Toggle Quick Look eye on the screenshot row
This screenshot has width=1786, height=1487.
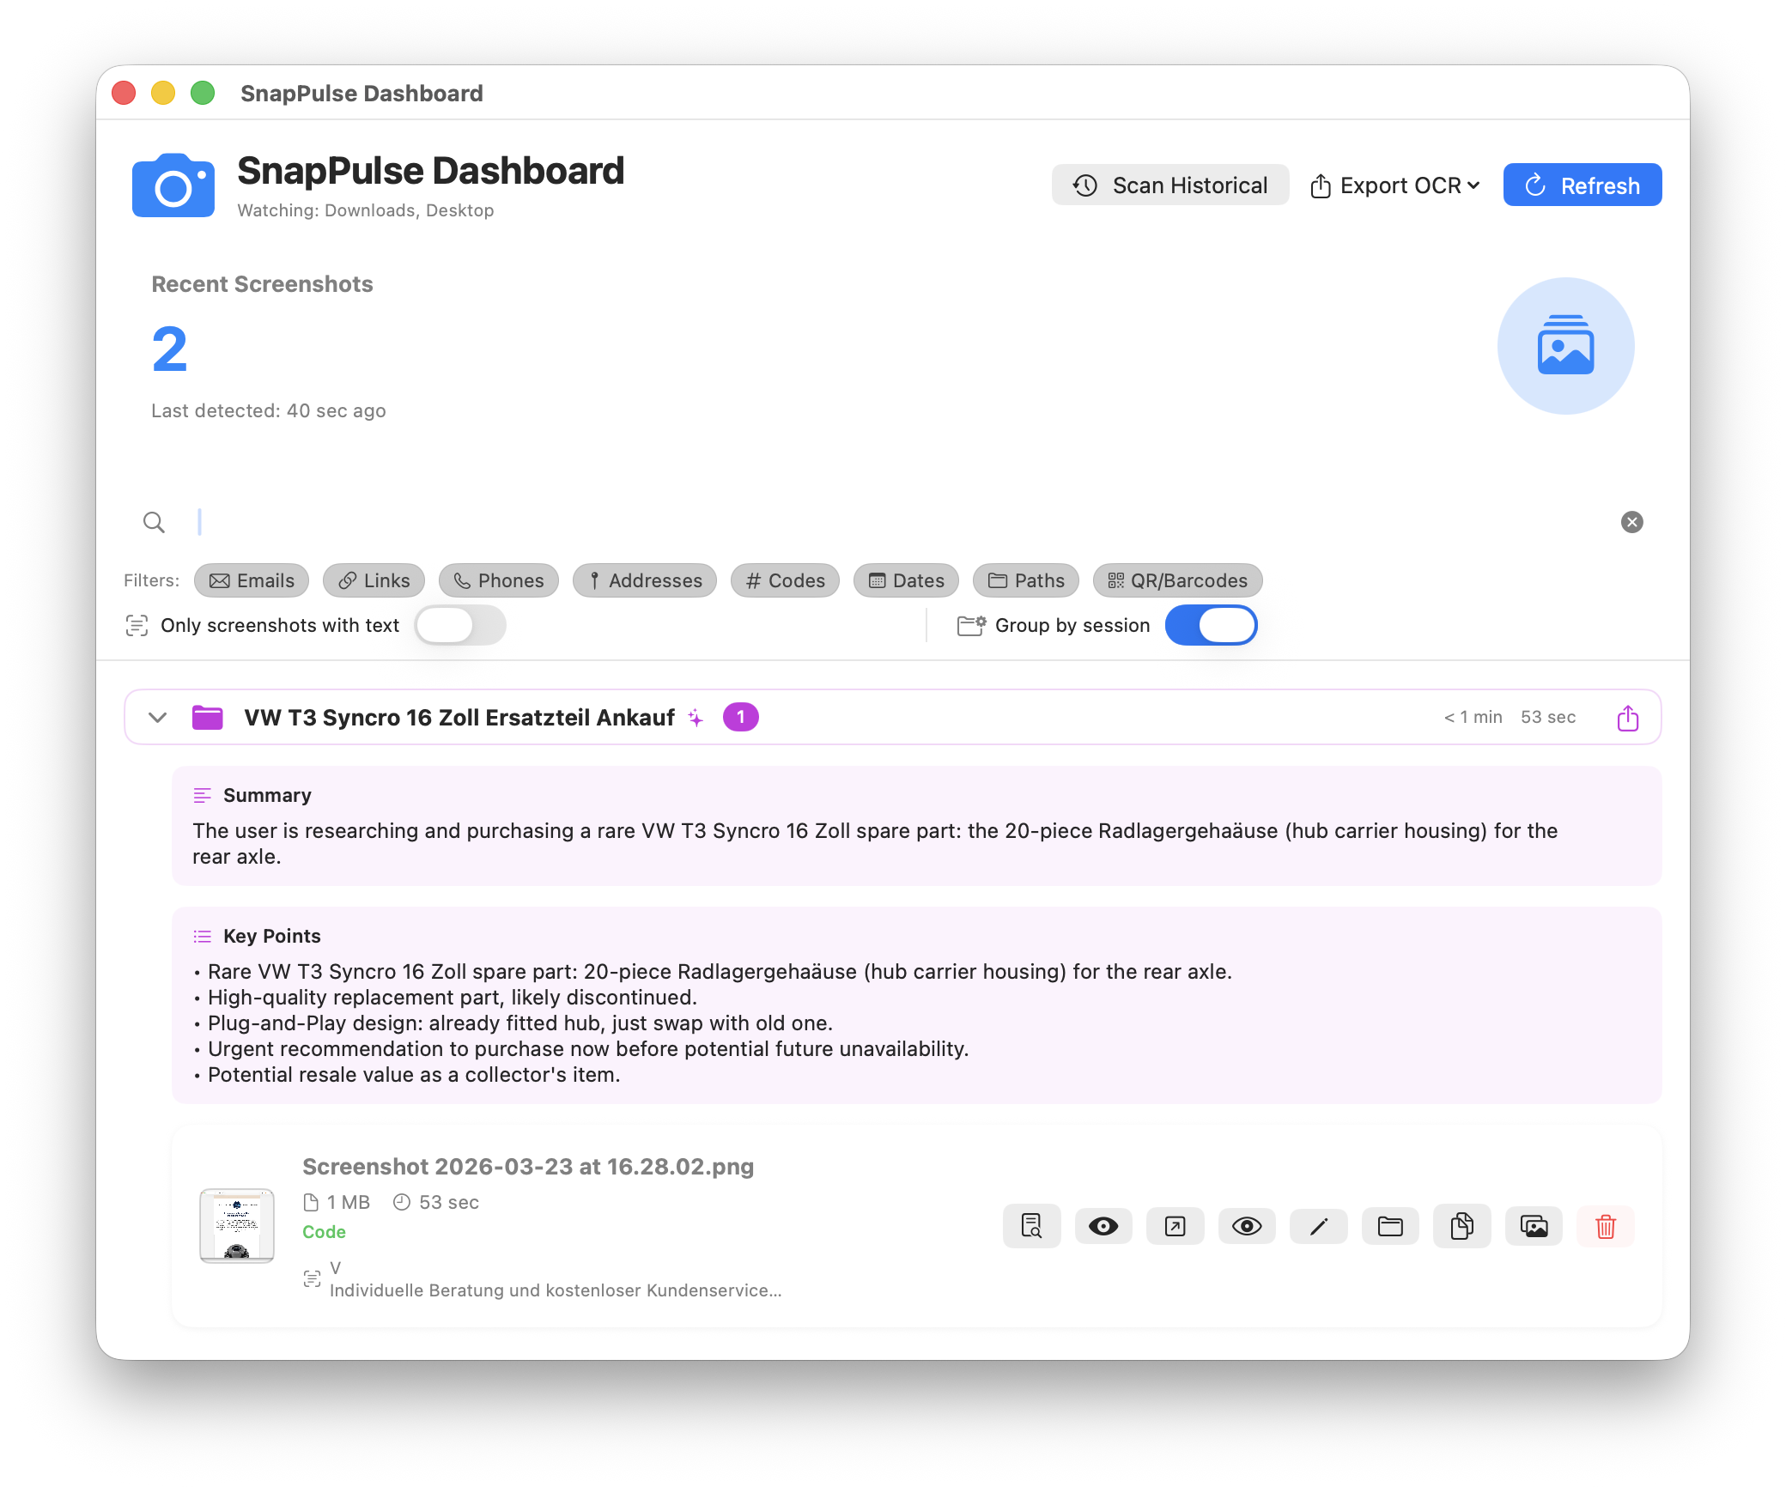1247,1226
